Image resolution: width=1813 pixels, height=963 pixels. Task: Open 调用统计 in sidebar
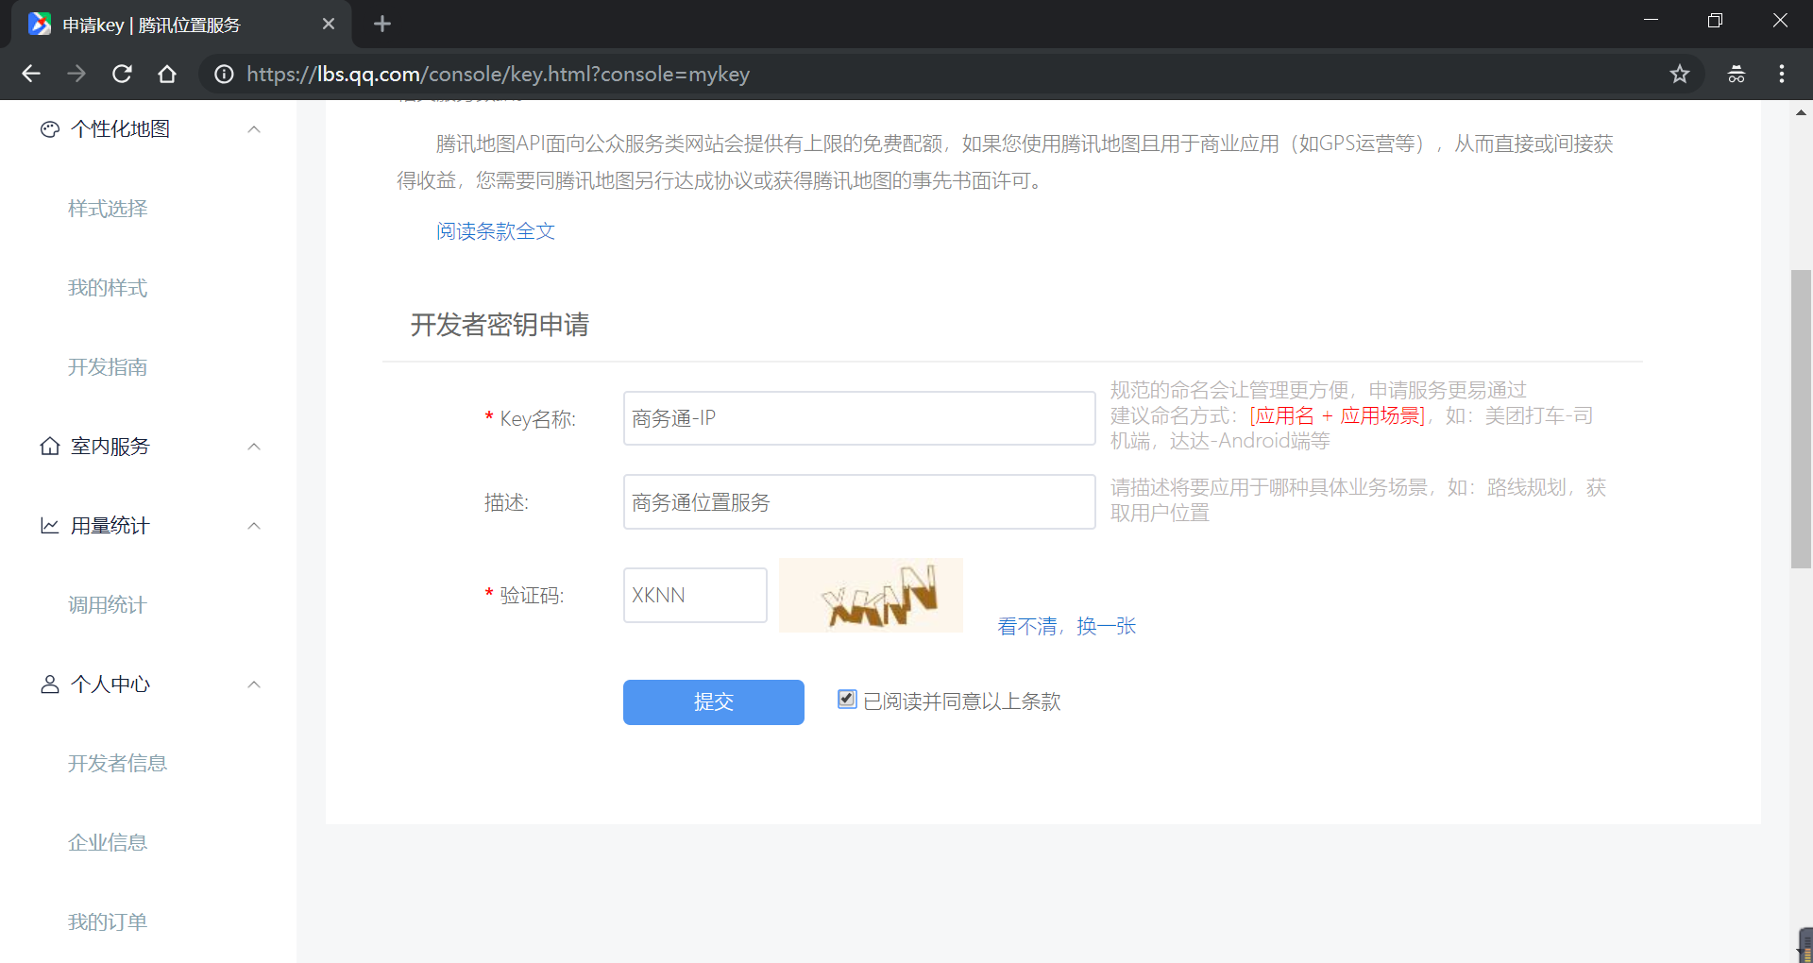pyautogui.click(x=108, y=605)
